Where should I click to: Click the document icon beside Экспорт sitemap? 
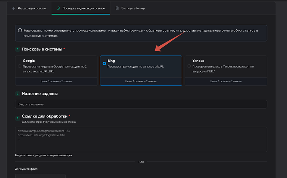pyautogui.click(x=117, y=8)
